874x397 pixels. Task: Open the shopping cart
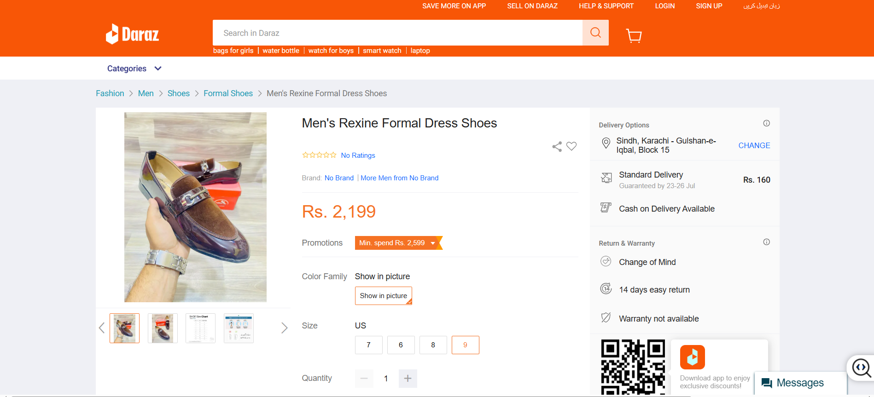click(634, 35)
